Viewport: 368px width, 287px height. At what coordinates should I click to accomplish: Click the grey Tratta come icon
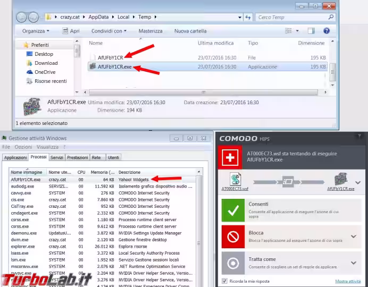[x=233, y=264]
